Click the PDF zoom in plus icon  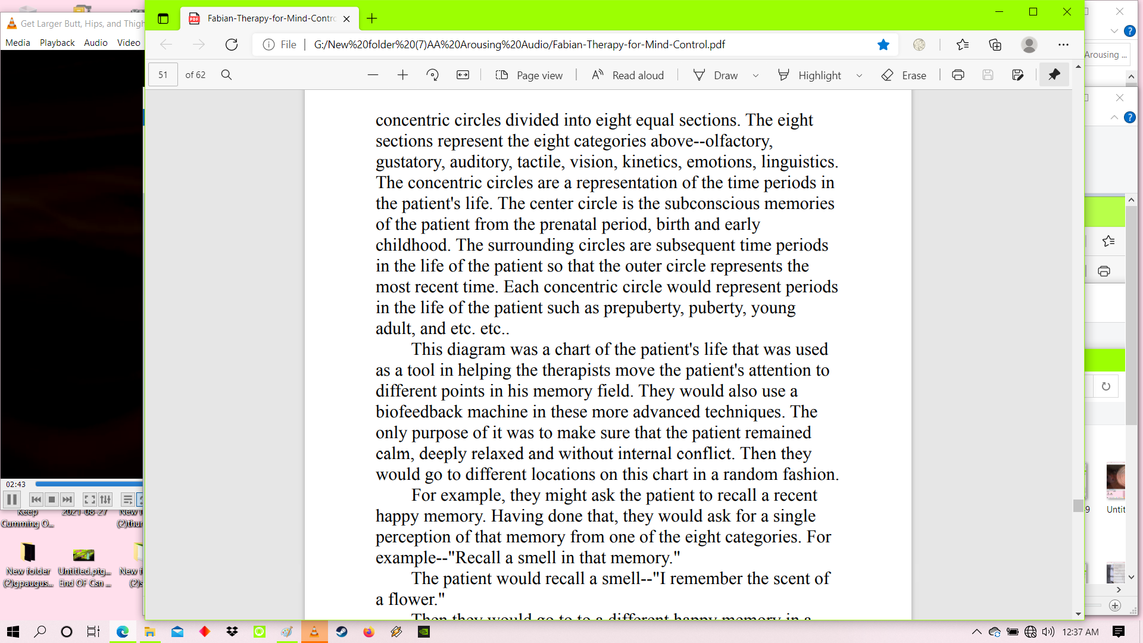tap(402, 75)
